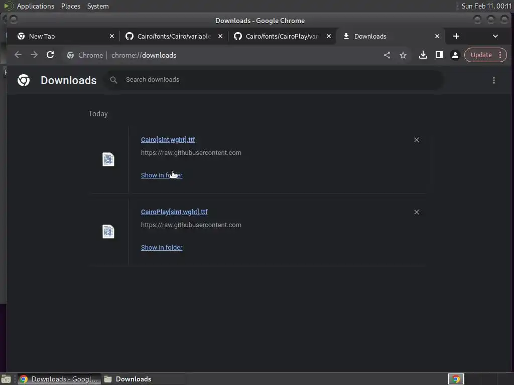Screen dimensions: 514x385
Task: Click the Chrome workspace indicator in bottom panel
Action: [456, 379]
